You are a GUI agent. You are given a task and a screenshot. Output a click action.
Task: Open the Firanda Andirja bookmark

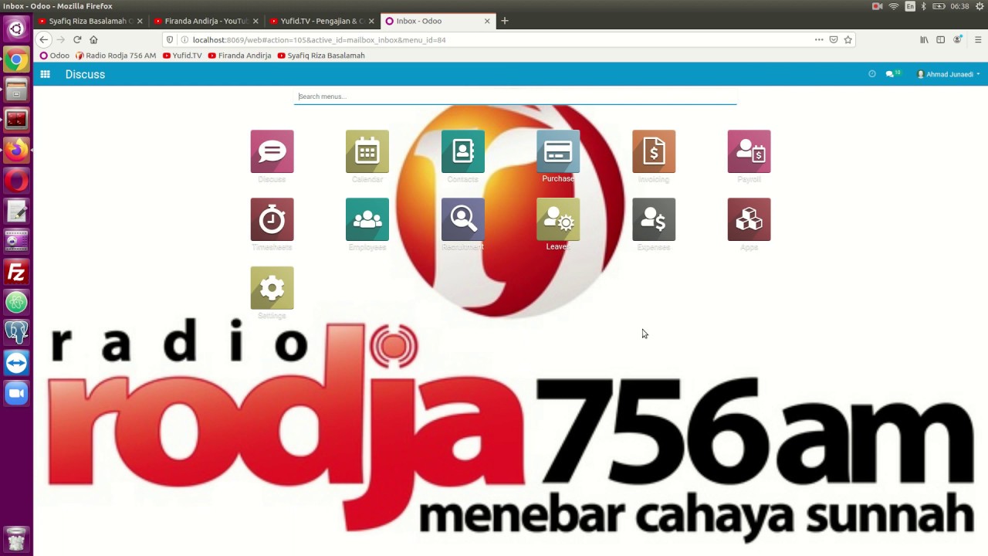(x=239, y=56)
